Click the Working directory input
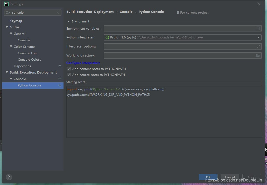This screenshot has width=267, height=185. click(x=182, y=55)
